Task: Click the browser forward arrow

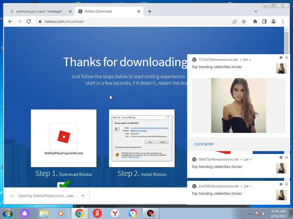Action: 19,22
